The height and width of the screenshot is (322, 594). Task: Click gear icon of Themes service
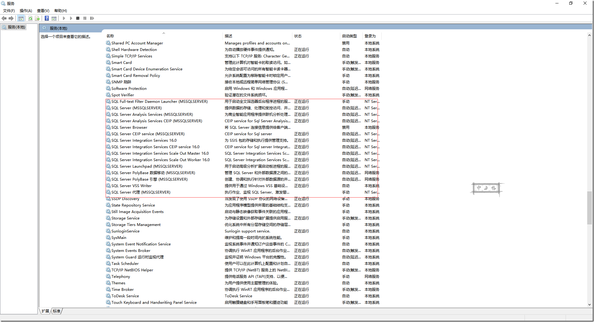click(x=108, y=283)
